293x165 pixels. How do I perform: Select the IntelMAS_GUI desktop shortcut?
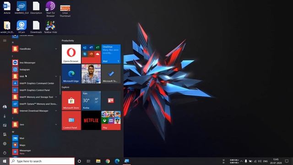pos(22,8)
